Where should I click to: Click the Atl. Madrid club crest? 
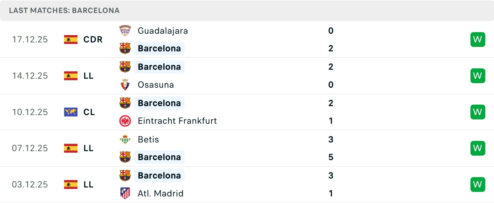point(125,193)
